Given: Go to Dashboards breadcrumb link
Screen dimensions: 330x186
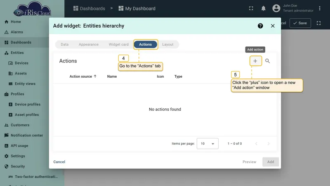Looking at the screenshot, I should click(x=89, y=8).
